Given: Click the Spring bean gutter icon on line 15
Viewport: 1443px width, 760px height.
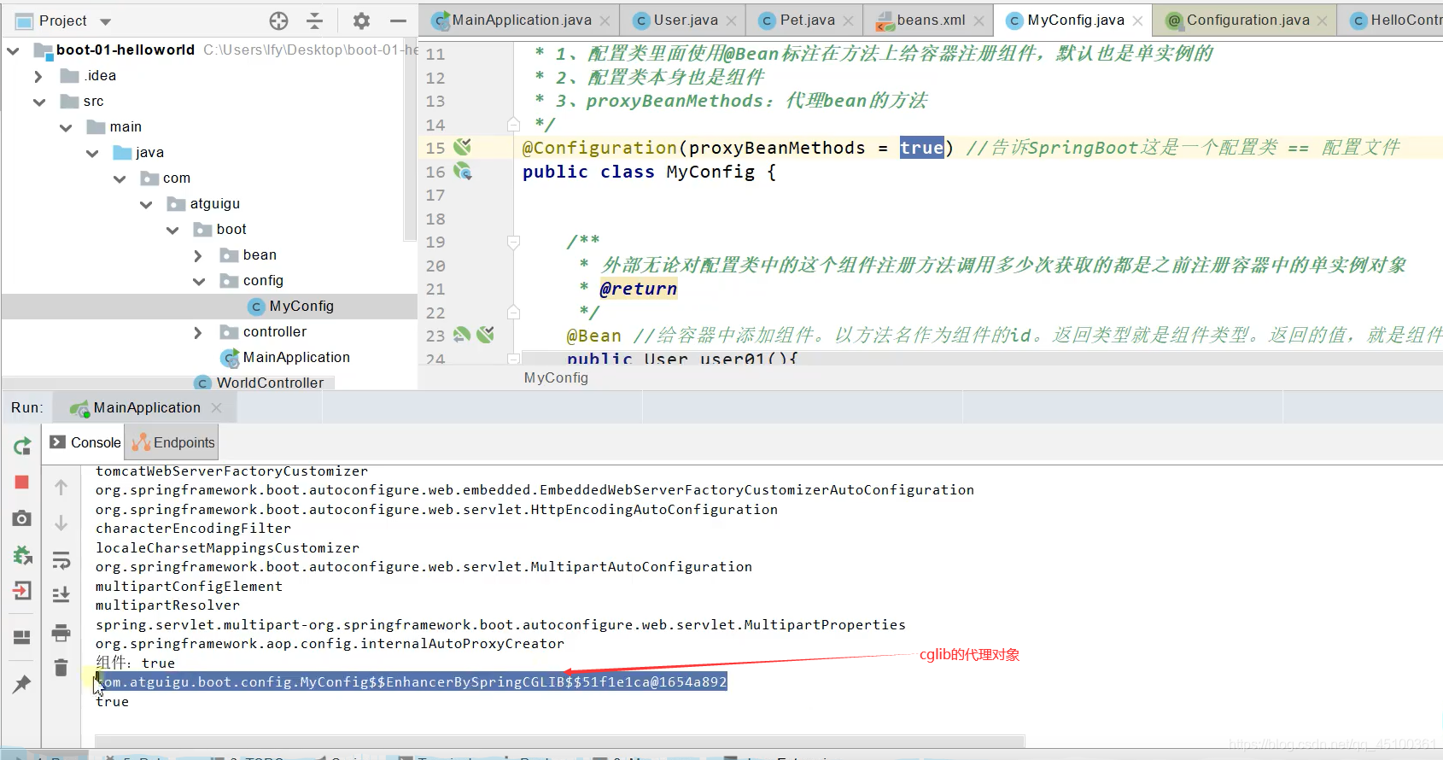Looking at the screenshot, I should coord(462,147).
